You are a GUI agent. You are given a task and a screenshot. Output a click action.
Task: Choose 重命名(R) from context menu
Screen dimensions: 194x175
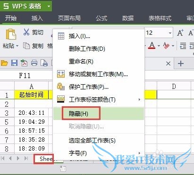point(99,61)
